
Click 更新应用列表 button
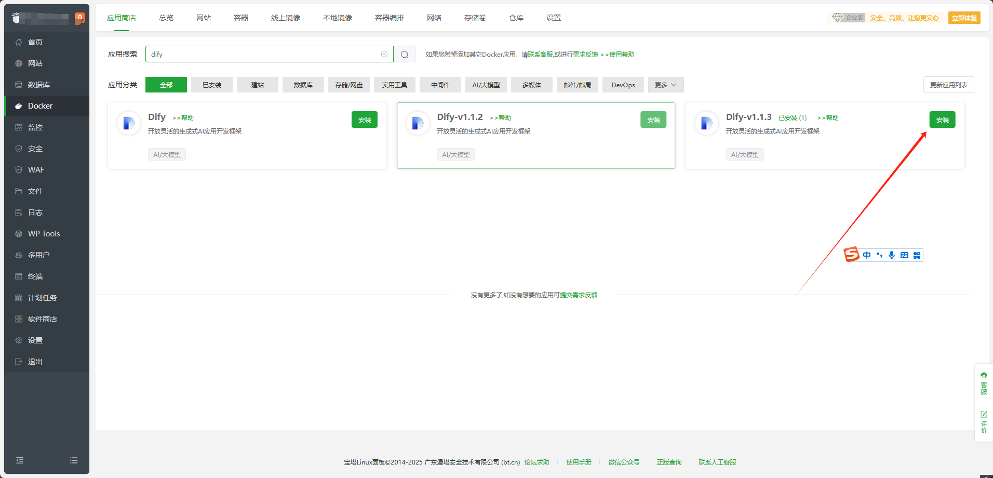point(949,85)
